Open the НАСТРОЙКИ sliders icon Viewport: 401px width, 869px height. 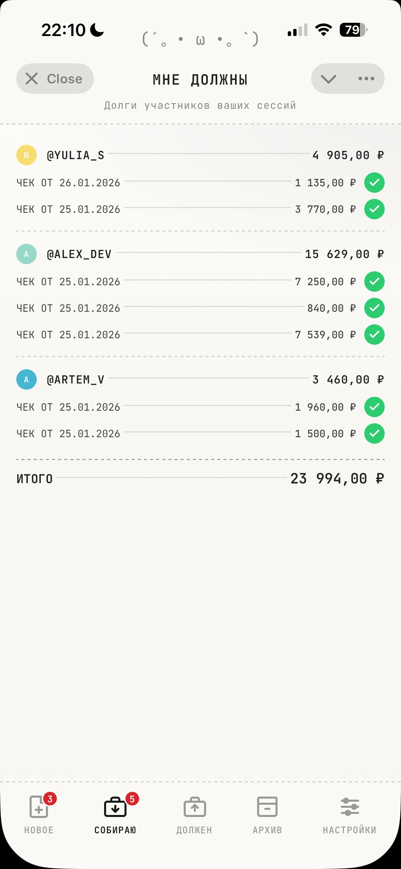[350, 806]
